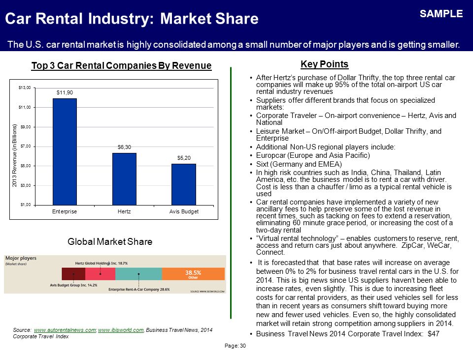The width and height of the screenshot is (473, 354).
Task: Click the $7,00 y-axis value
Action: [26, 147]
